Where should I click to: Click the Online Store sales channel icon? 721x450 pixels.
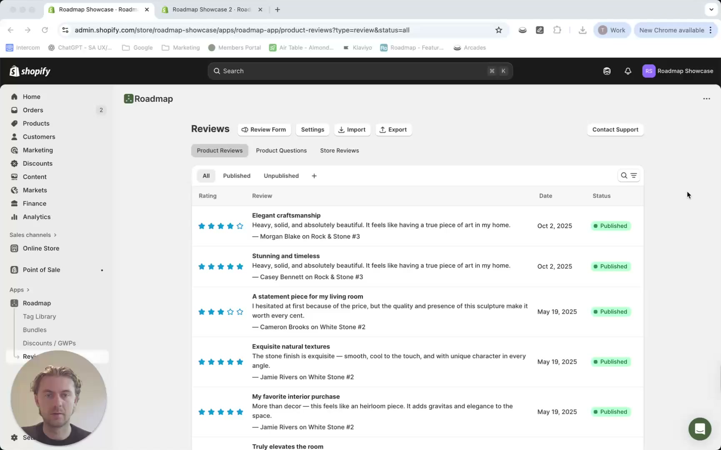[x=15, y=248]
